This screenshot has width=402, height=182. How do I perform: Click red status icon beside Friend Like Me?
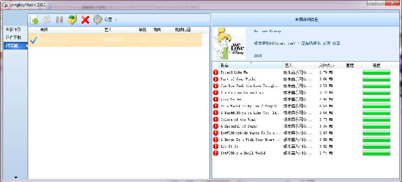point(216,72)
